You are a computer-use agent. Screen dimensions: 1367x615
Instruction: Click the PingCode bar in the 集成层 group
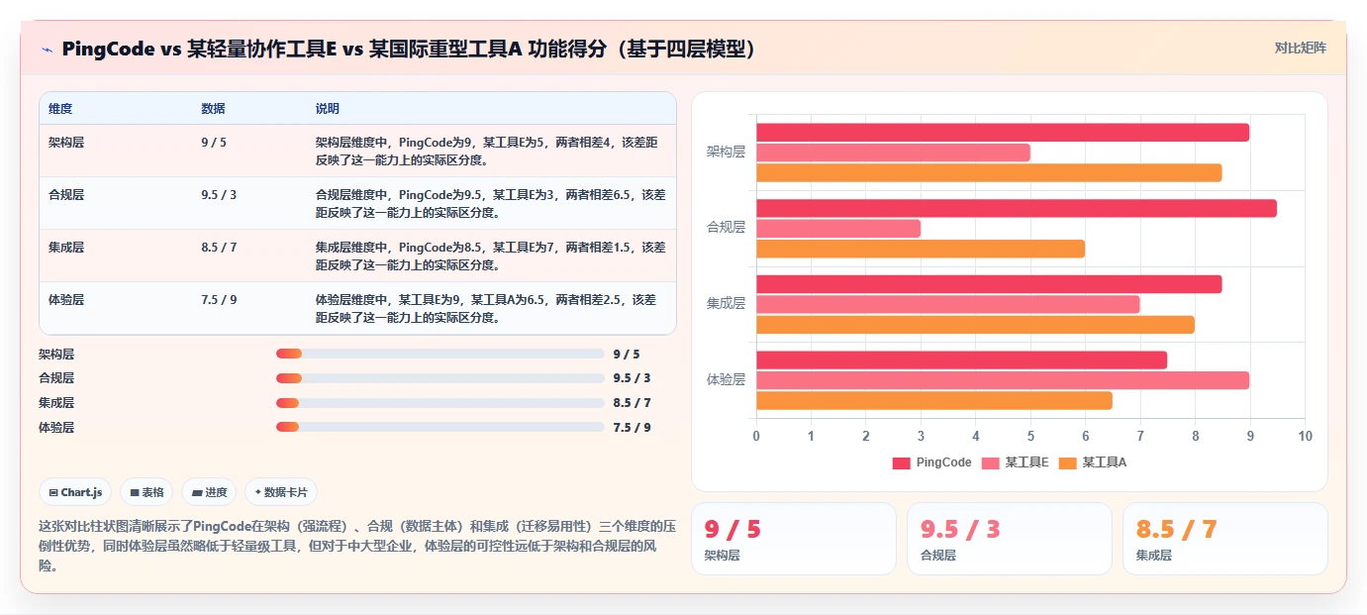point(989,284)
